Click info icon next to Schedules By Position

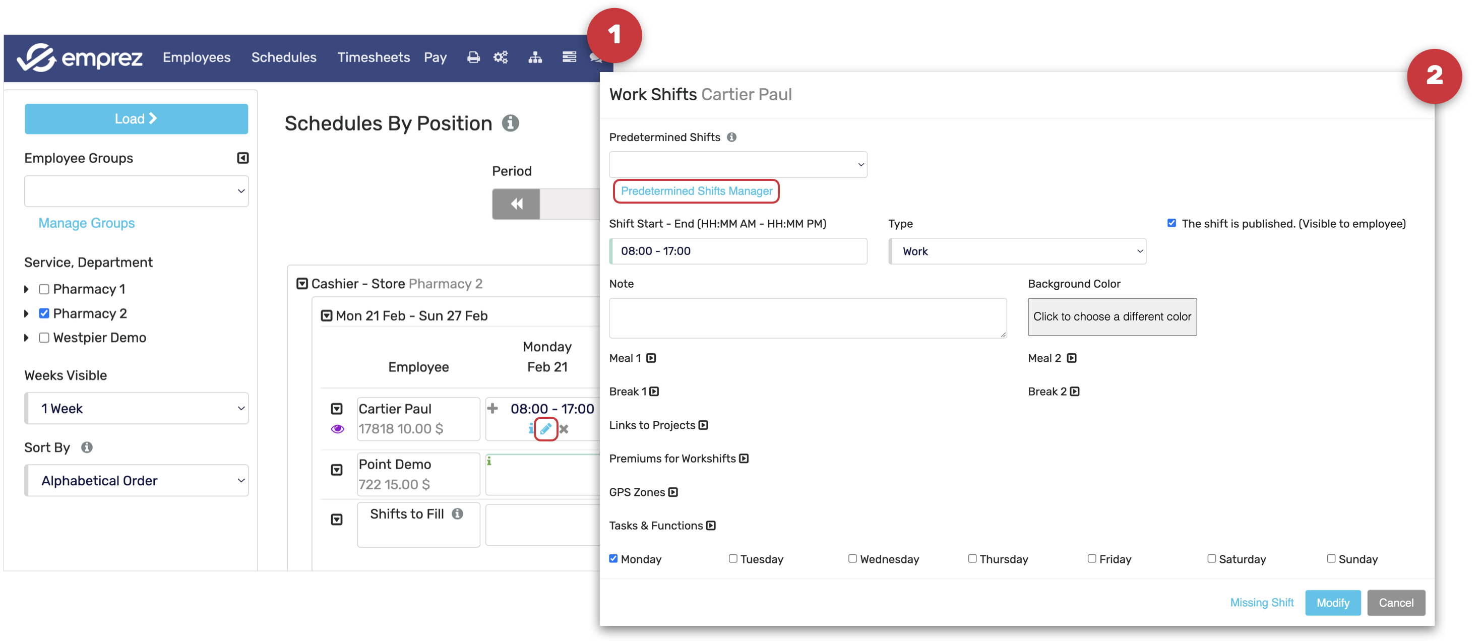[510, 123]
